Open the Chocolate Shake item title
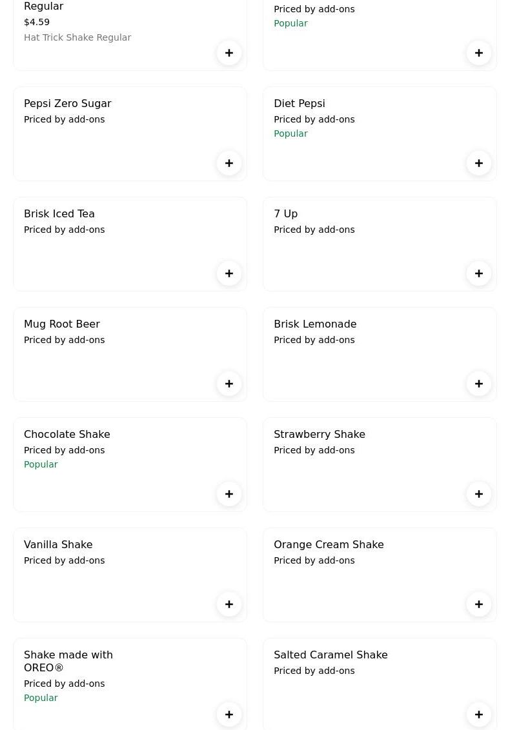 (67, 434)
